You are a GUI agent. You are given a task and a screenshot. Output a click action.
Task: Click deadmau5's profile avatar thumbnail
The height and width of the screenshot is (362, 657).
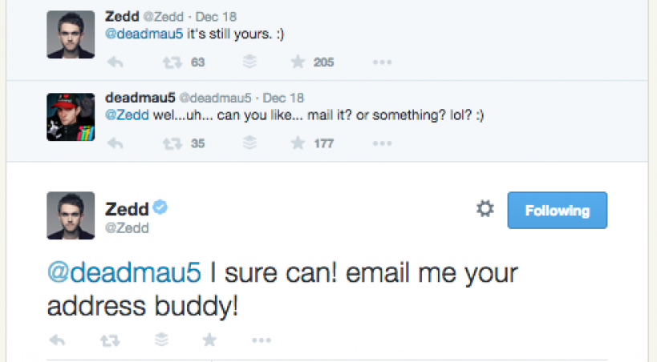click(x=71, y=117)
